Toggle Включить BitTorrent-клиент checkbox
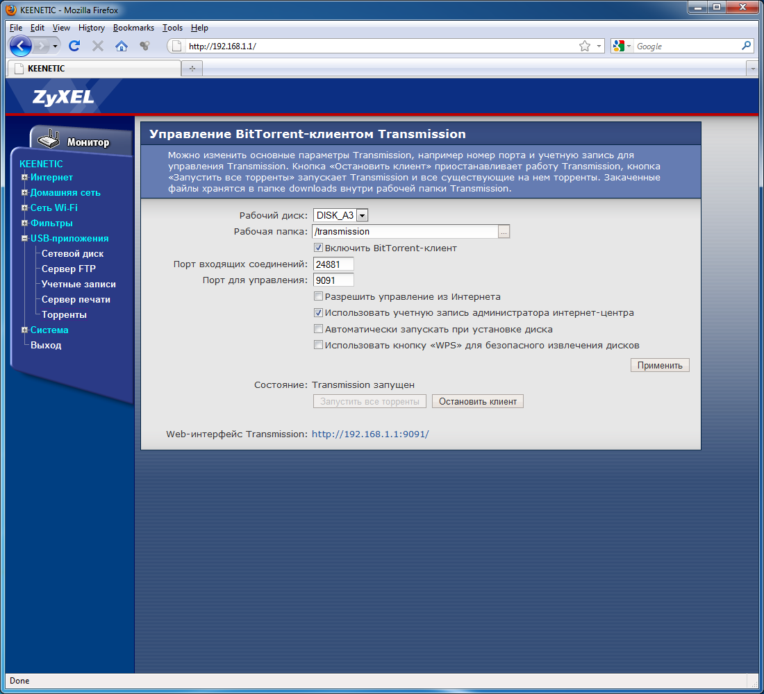The height and width of the screenshot is (694, 764). [318, 248]
